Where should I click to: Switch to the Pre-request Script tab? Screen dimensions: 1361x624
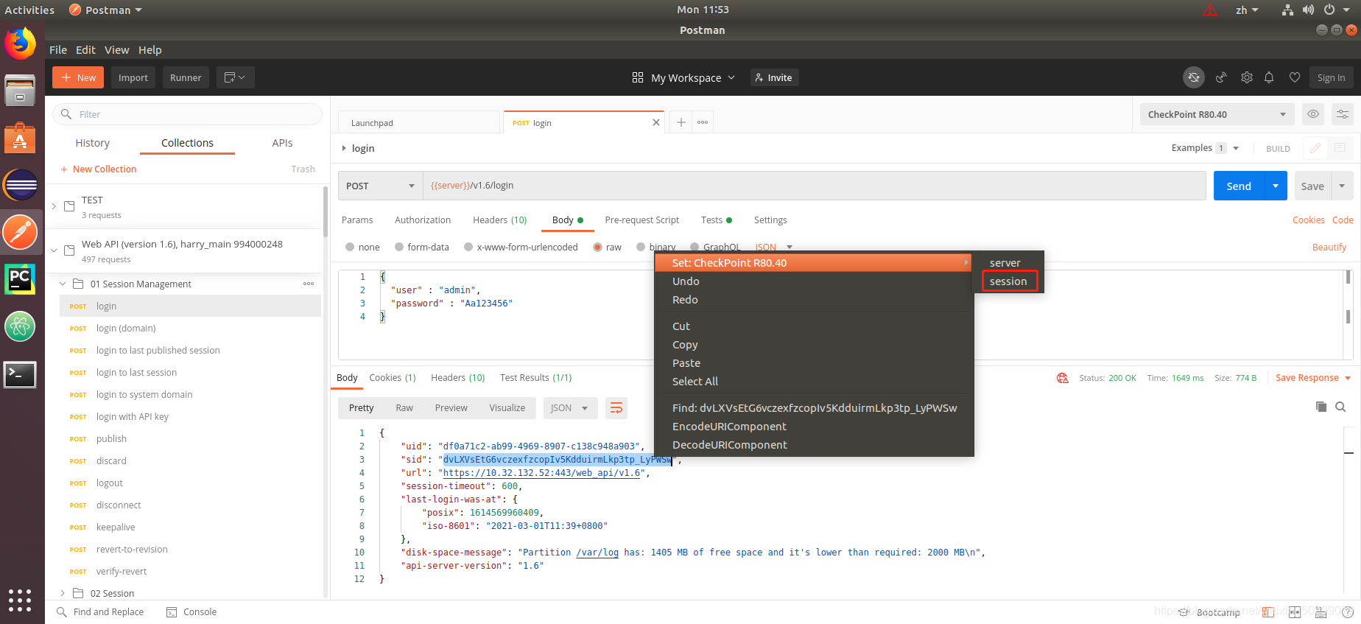642,220
